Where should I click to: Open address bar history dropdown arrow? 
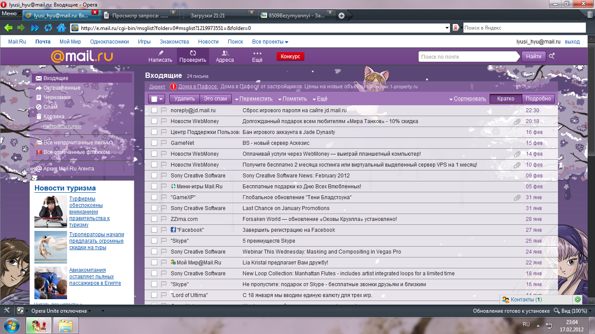[x=447, y=28]
